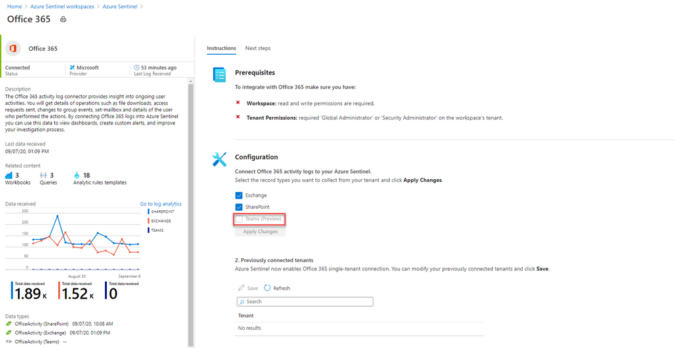Image resolution: width=675 pixels, height=348 pixels.
Task: Click the red X next to Tenant Permissions
Action: [x=238, y=117]
